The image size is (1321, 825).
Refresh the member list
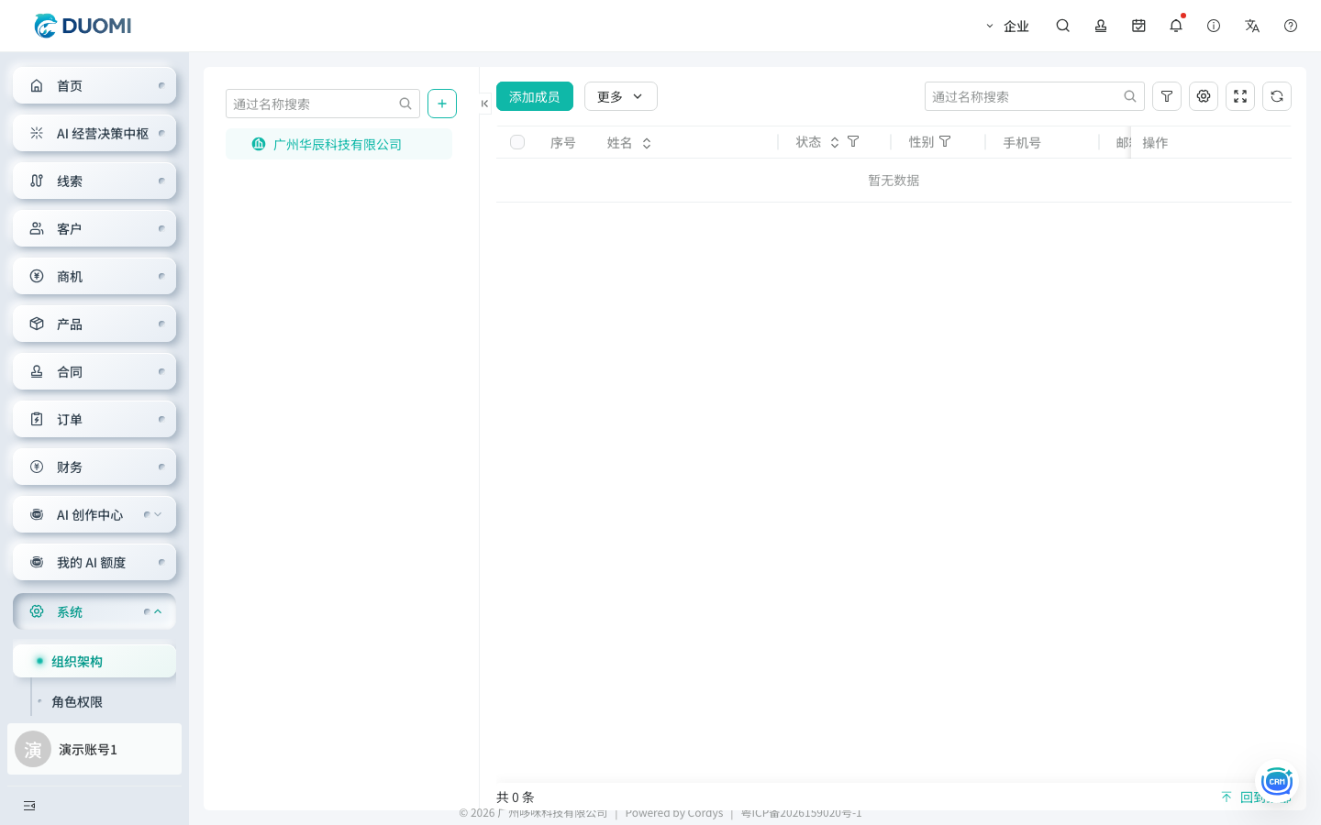pos(1277,96)
